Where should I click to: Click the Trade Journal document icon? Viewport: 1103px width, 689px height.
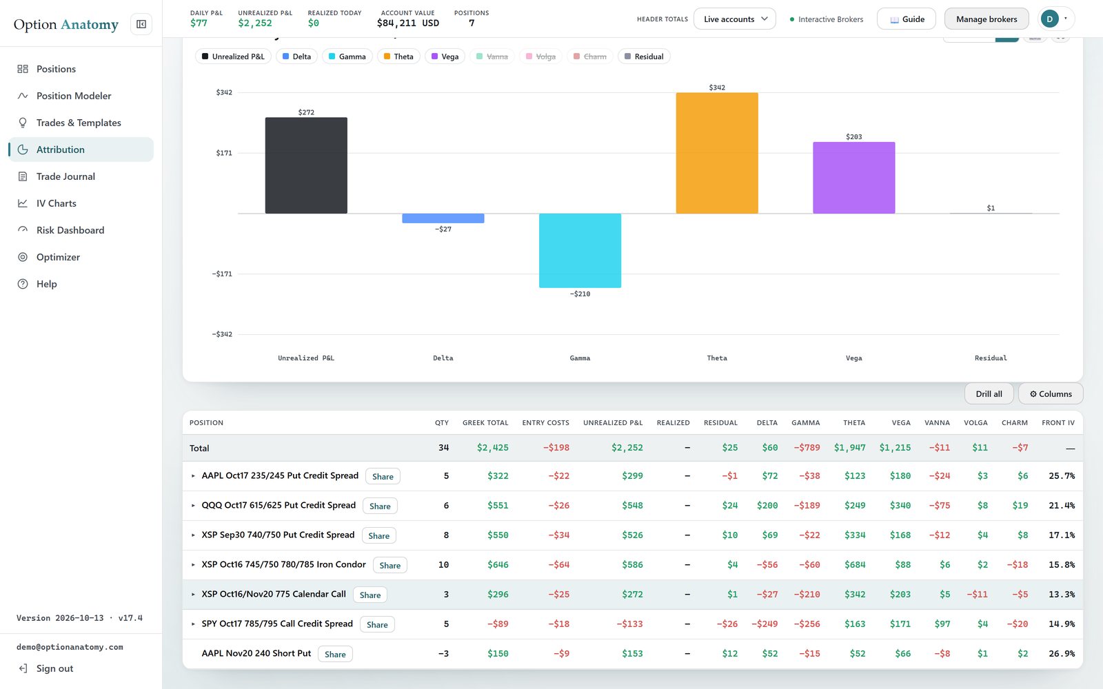pos(23,176)
